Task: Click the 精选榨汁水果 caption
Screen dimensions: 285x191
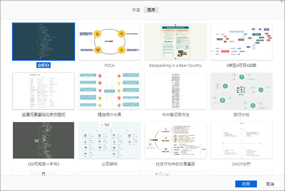Action: point(109,115)
